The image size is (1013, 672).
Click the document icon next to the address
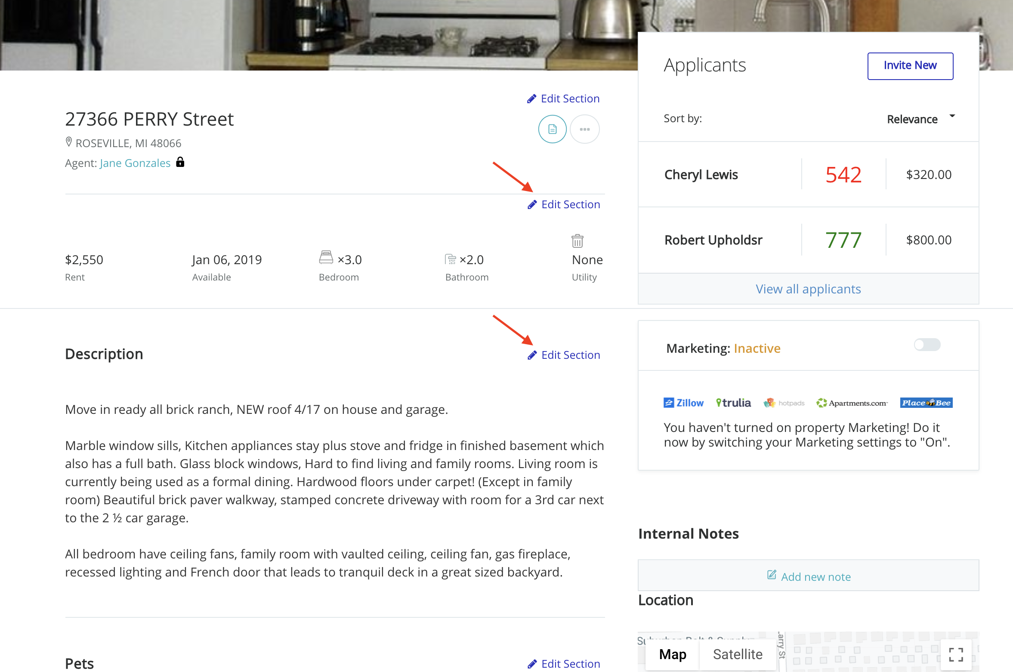(552, 129)
